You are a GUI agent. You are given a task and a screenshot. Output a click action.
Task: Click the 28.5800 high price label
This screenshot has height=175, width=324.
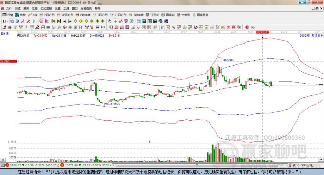pos(228,60)
